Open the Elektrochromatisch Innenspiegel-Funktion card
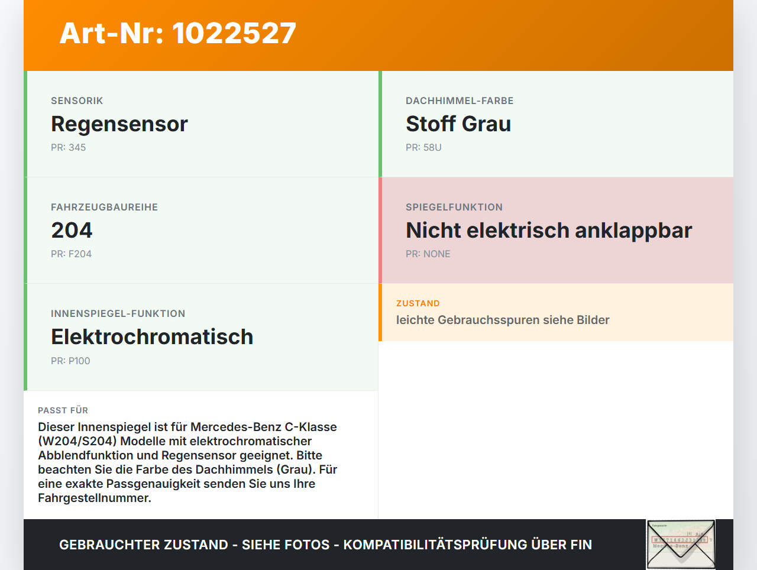 click(x=201, y=336)
